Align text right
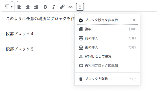The height and width of the screenshot is (91, 161). point(36,7)
